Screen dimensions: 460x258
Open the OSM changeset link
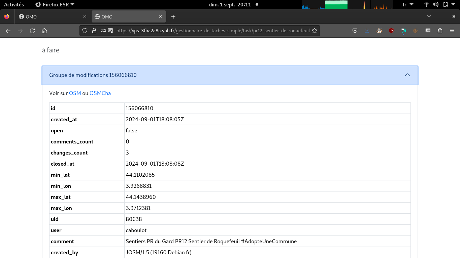[x=75, y=93]
